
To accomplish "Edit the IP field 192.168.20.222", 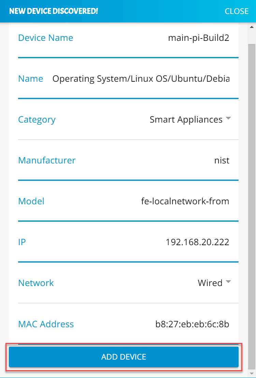I will pos(197,242).
